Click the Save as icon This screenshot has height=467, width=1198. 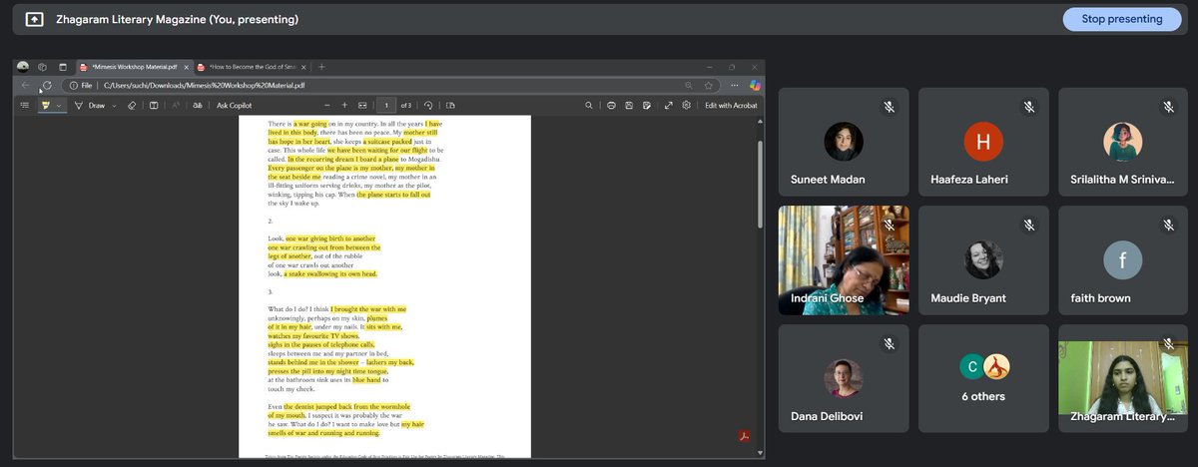tap(648, 105)
